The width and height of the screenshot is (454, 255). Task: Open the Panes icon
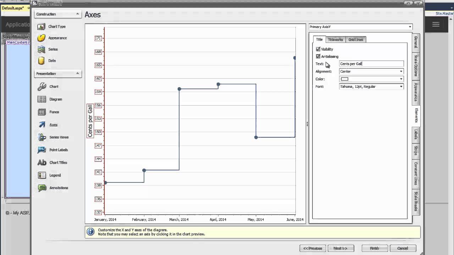42,112
